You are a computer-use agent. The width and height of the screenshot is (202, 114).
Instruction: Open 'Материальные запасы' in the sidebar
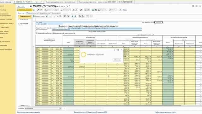pos(7,24)
